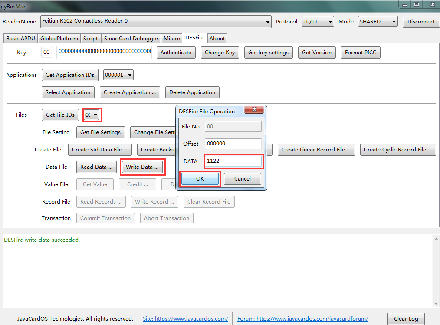Click Create Application button

pos(130,92)
